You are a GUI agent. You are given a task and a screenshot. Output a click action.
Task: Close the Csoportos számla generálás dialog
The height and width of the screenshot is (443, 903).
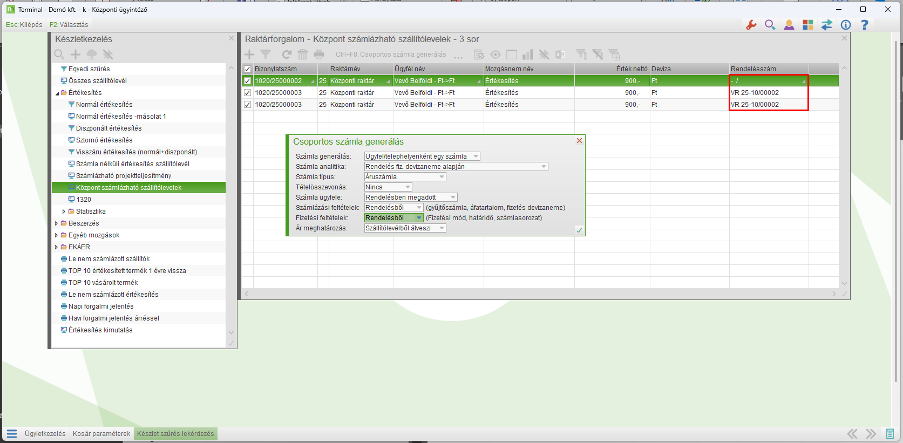[579, 141]
